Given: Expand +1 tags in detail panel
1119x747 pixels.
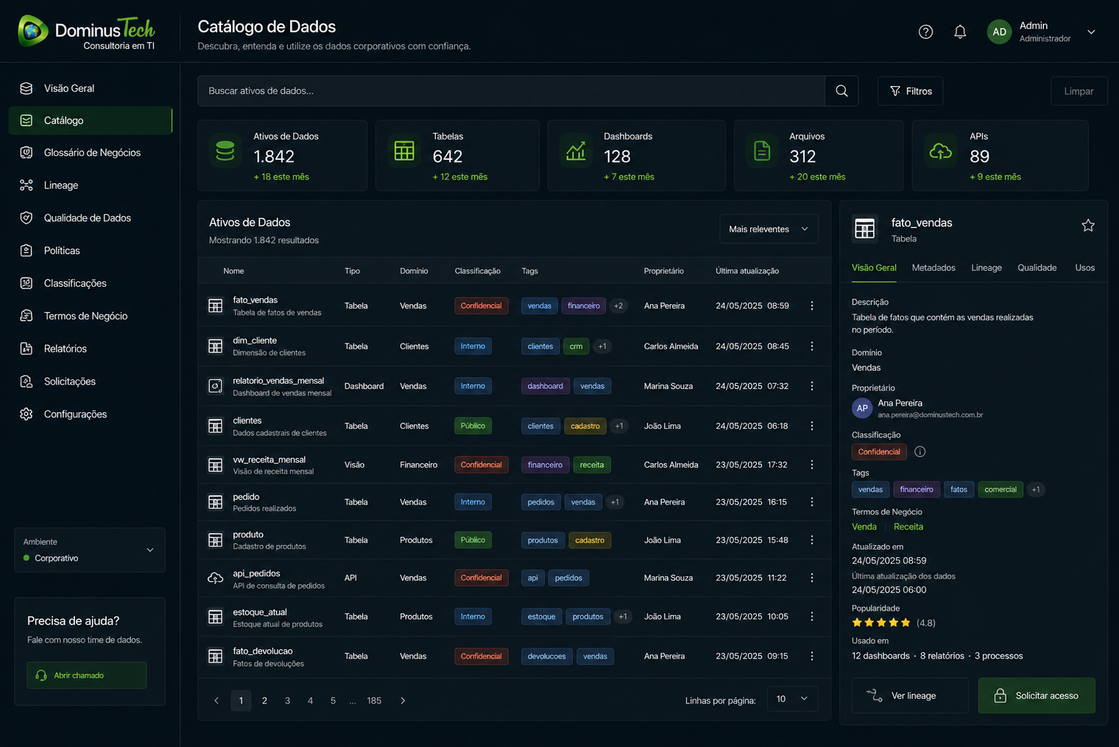Looking at the screenshot, I should pos(1036,489).
